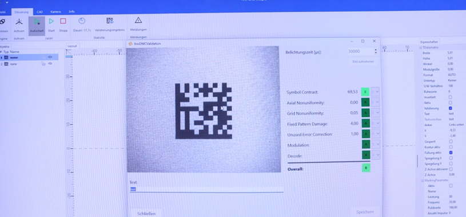The image size is (466, 217).
Task: Click the Schließen button
Action: [x=146, y=213]
